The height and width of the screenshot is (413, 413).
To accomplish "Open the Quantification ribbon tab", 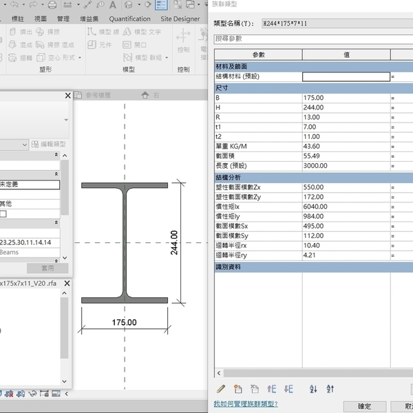I will click(x=129, y=19).
